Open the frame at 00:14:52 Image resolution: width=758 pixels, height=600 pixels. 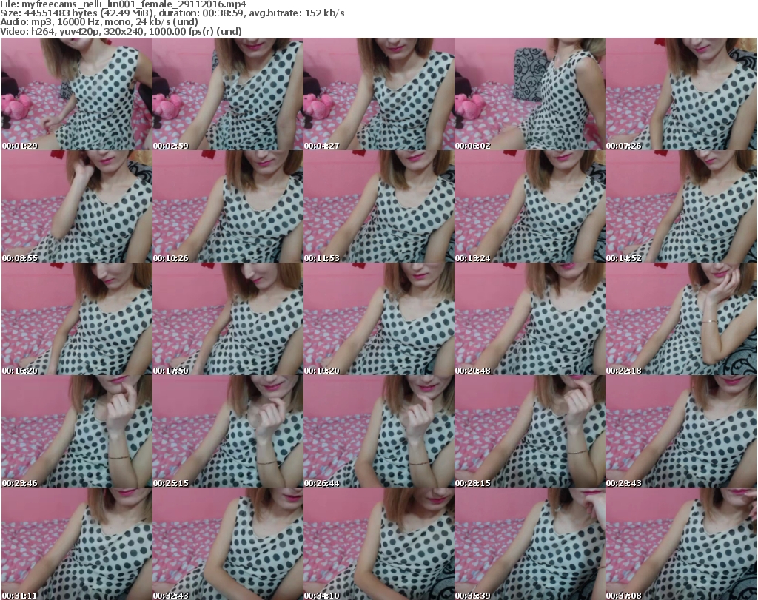tap(681, 206)
